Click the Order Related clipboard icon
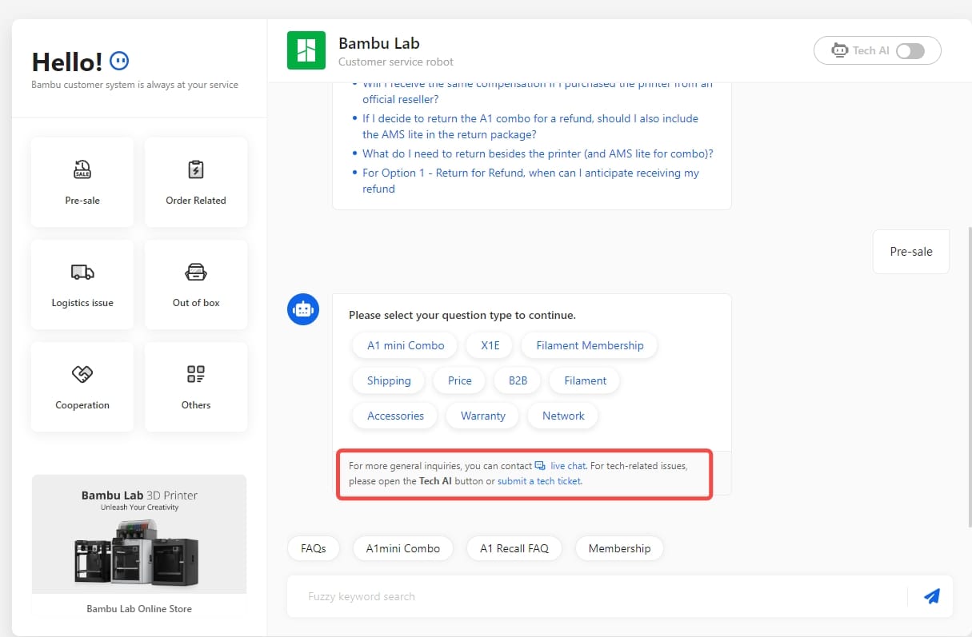The height and width of the screenshot is (637, 972). pyautogui.click(x=196, y=169)
